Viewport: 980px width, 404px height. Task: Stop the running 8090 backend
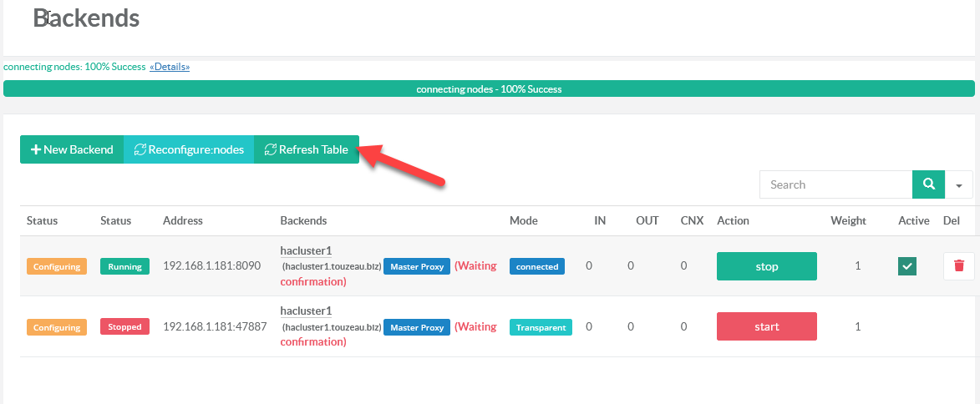(x=766, y=266)
